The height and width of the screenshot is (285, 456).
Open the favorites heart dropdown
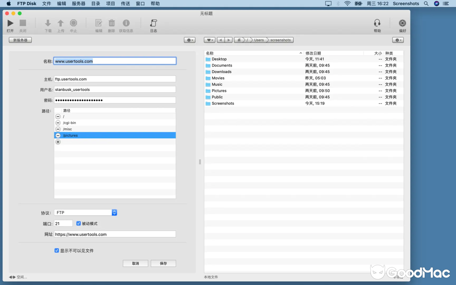click(209, 40)
